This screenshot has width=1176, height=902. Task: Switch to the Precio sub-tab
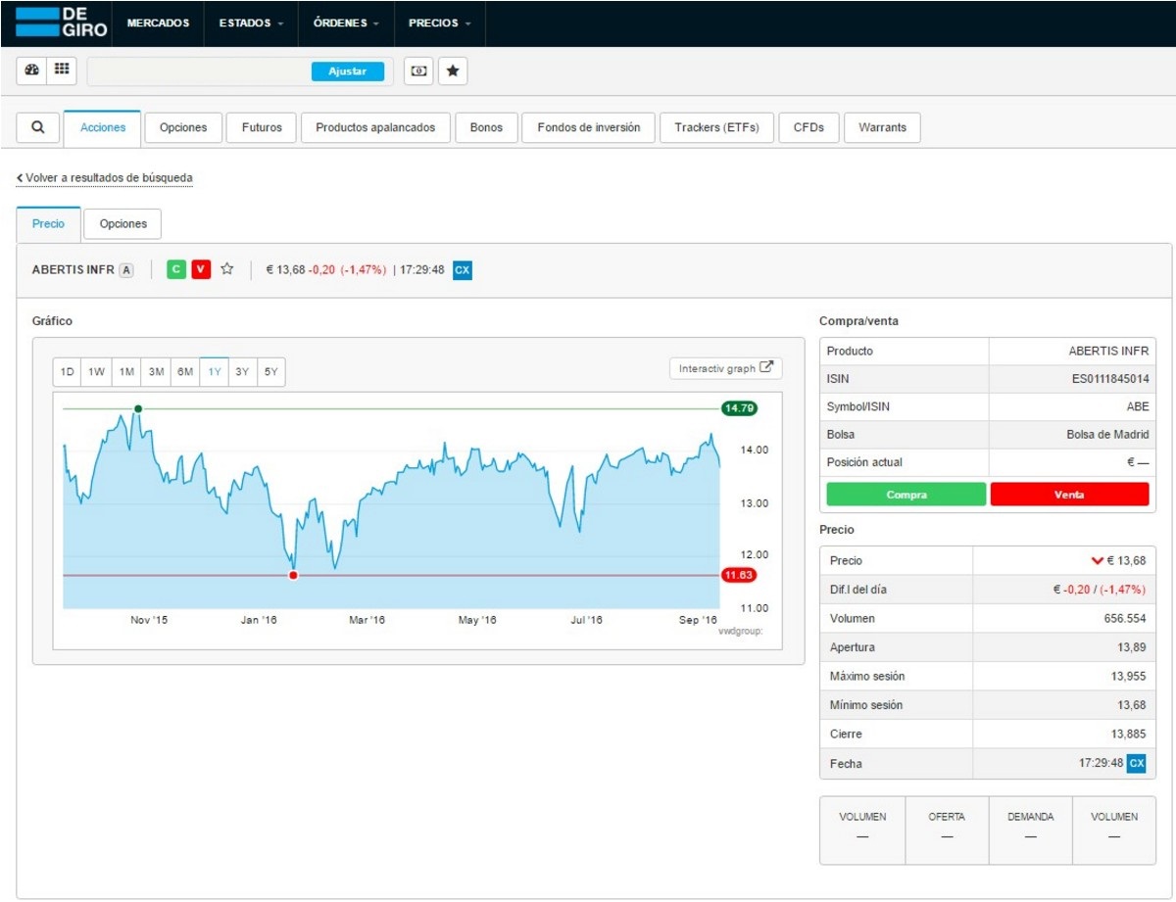(48, 223)
